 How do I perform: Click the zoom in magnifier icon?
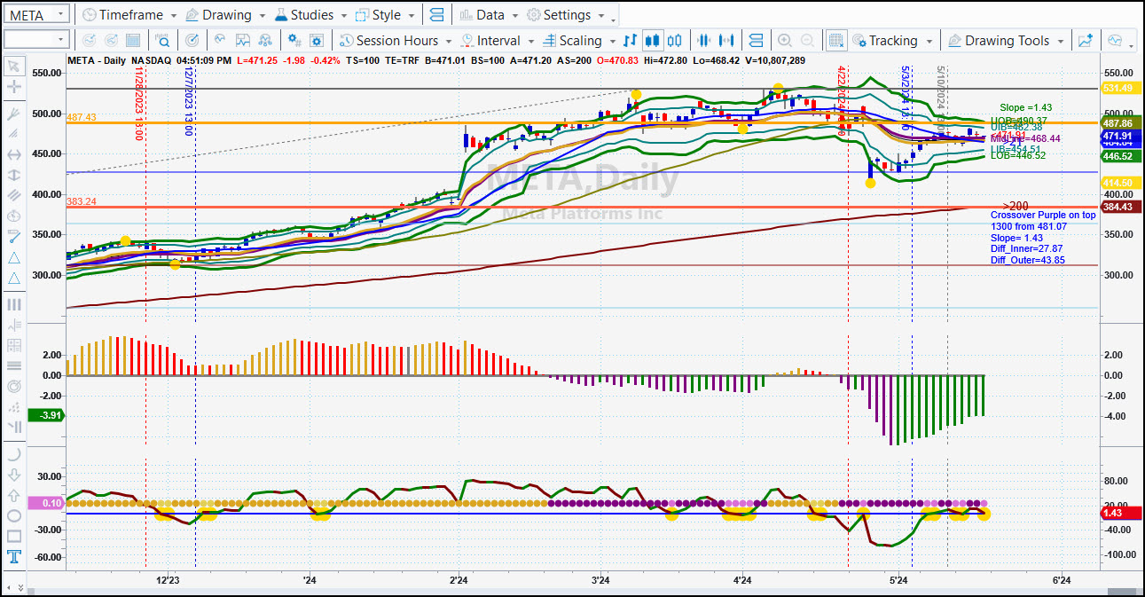[785, 40]
